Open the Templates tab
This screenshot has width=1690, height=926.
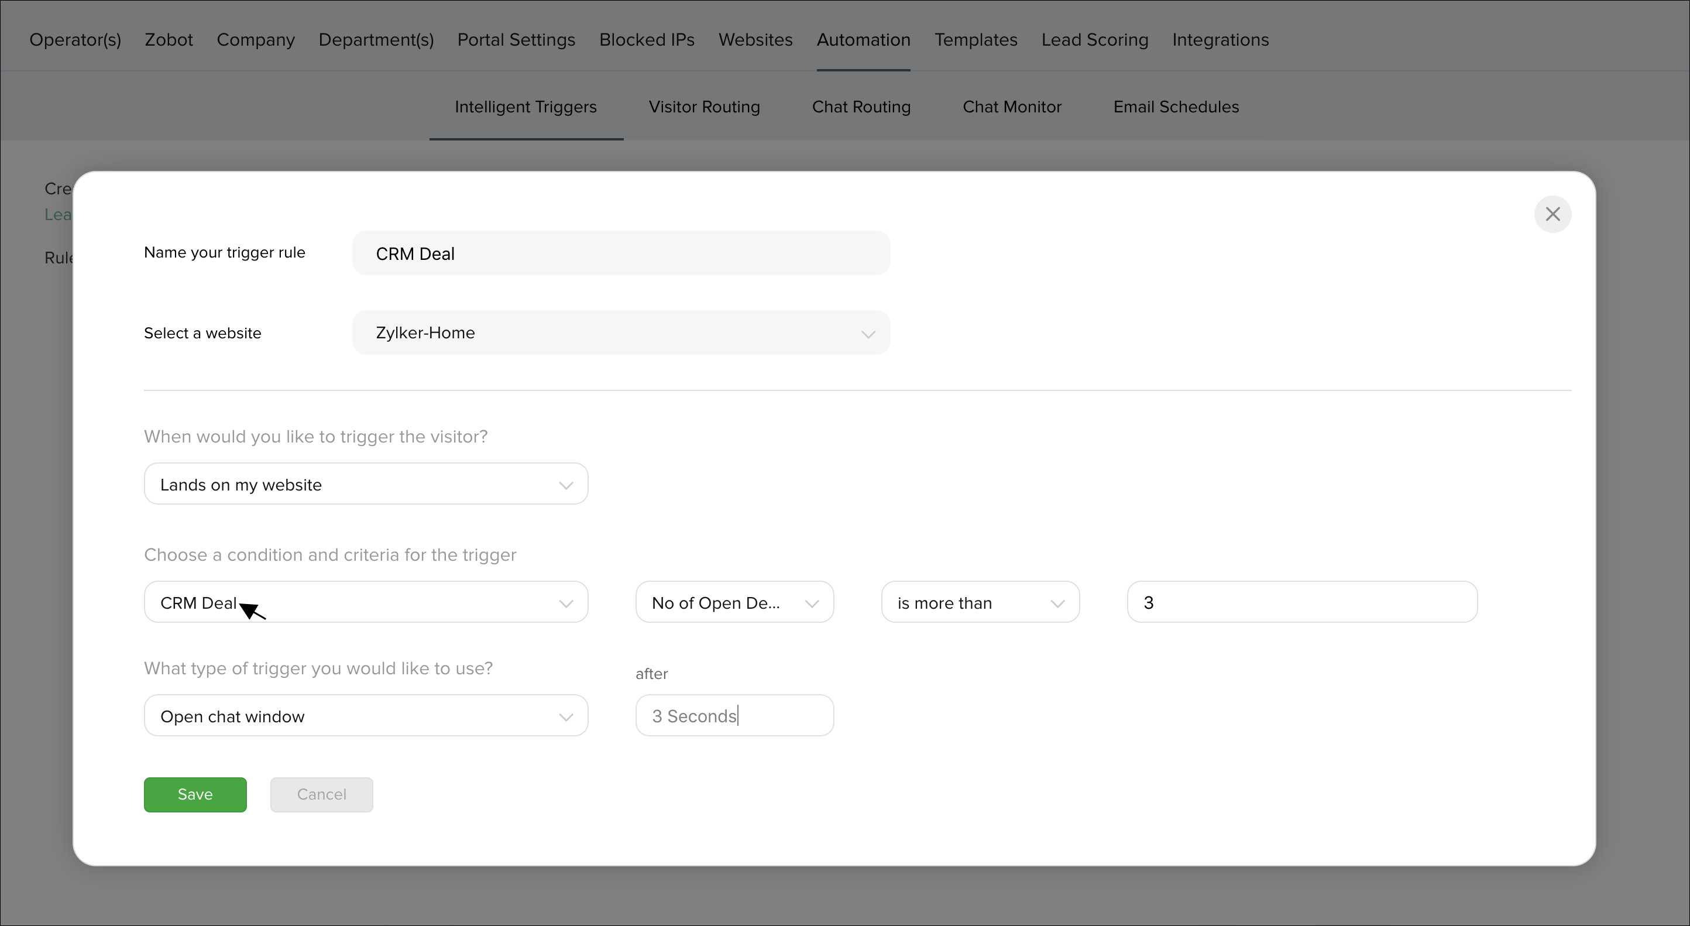click(976, 40)
